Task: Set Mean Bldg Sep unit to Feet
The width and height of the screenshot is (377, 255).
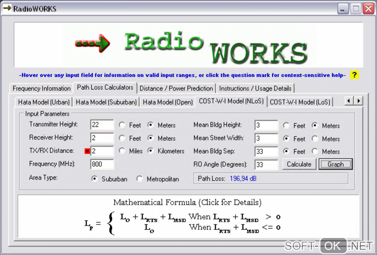Action: (294, 152)
